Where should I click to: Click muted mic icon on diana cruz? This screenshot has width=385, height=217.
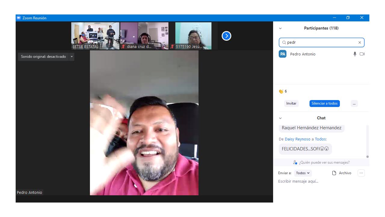click(x=124, y=47)
